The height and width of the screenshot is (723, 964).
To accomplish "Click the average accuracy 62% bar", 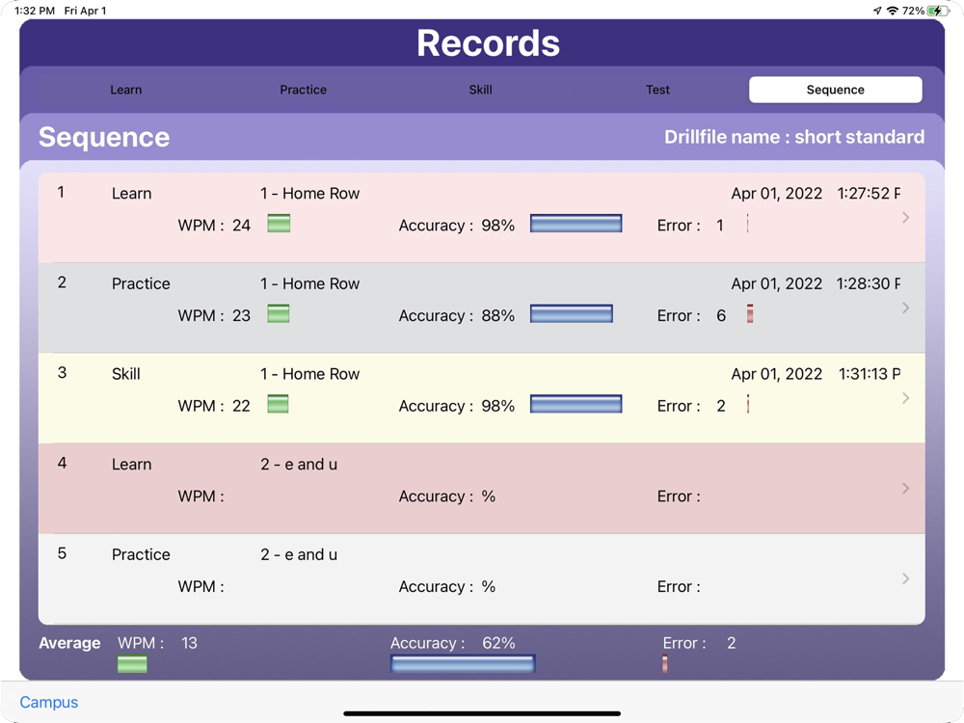I will click(x=463, y=663).
